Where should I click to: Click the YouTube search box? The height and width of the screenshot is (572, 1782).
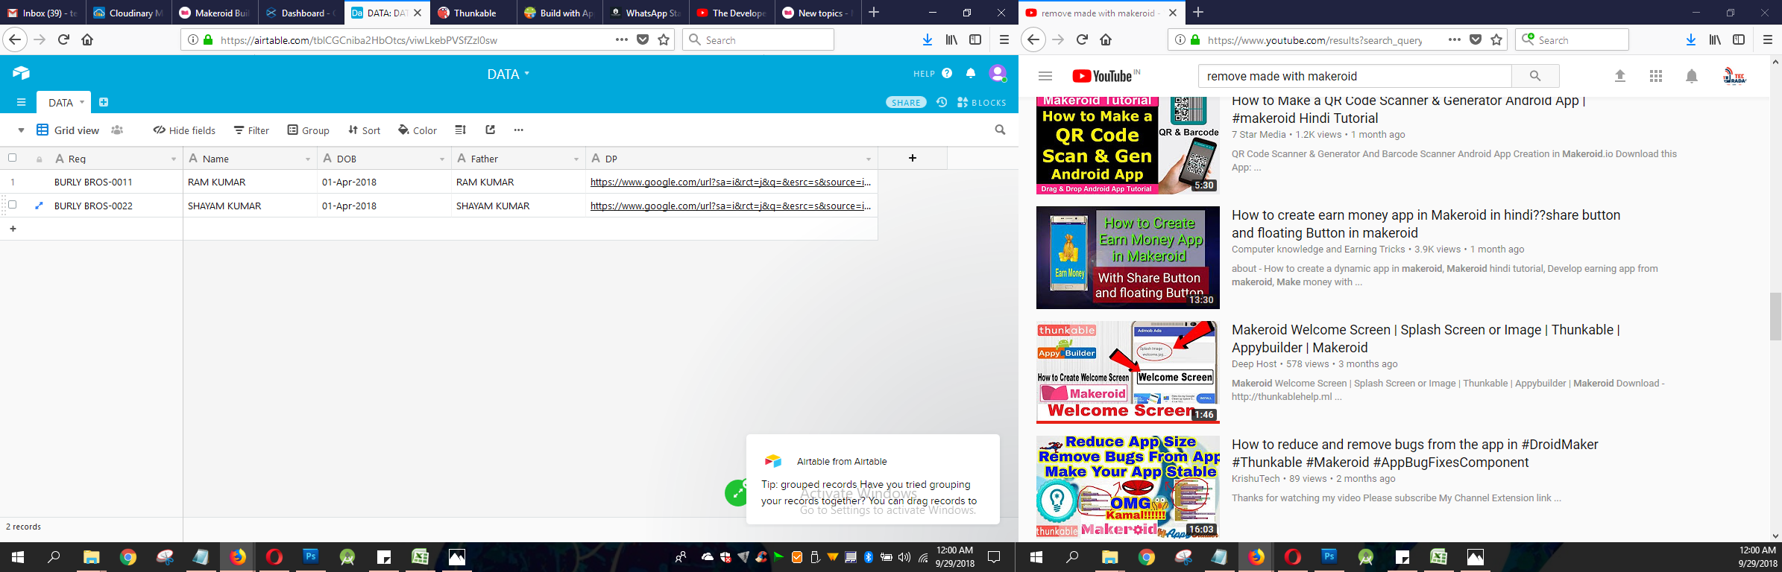(1354, 76)
